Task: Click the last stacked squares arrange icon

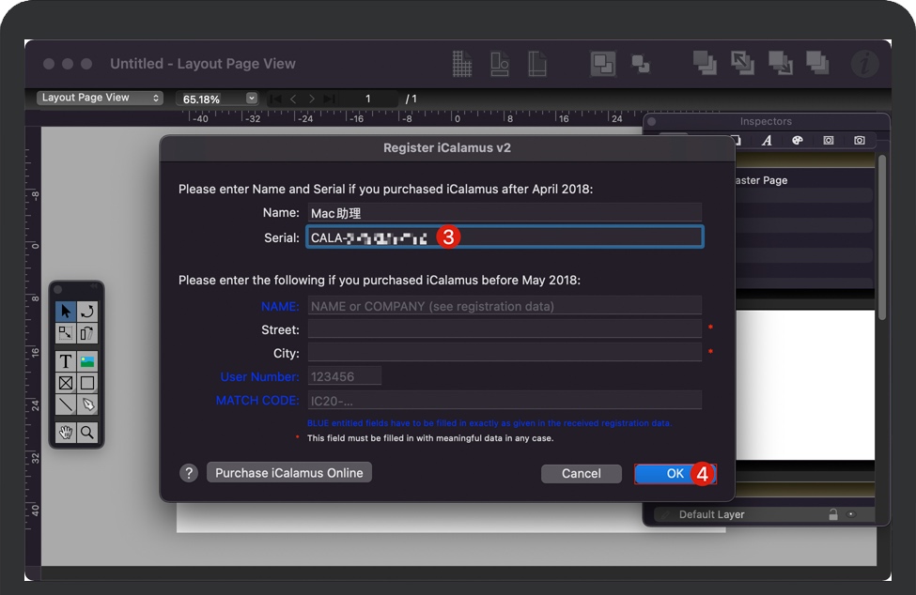Action: [817, 63]
